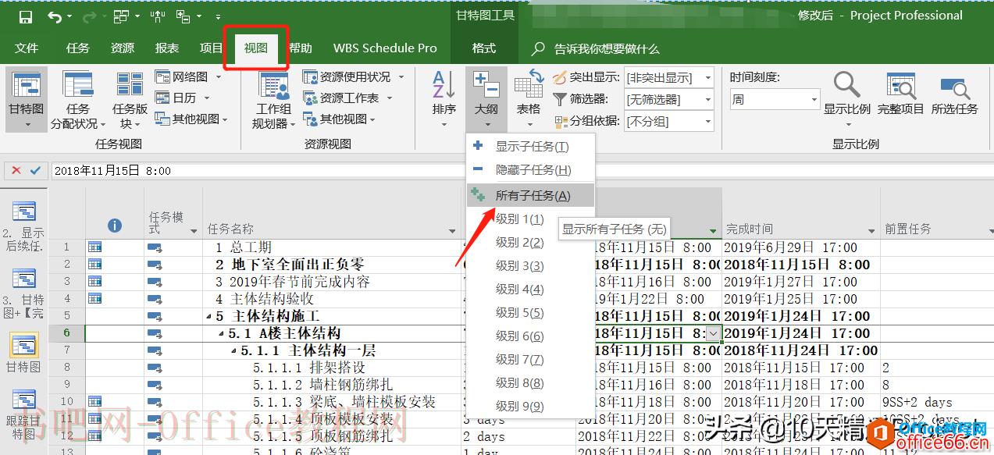Click the blue checkmark confirm entry button

pos(35,170)
